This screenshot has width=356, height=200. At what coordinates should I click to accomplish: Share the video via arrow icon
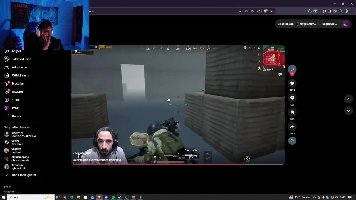click(292, 127)
